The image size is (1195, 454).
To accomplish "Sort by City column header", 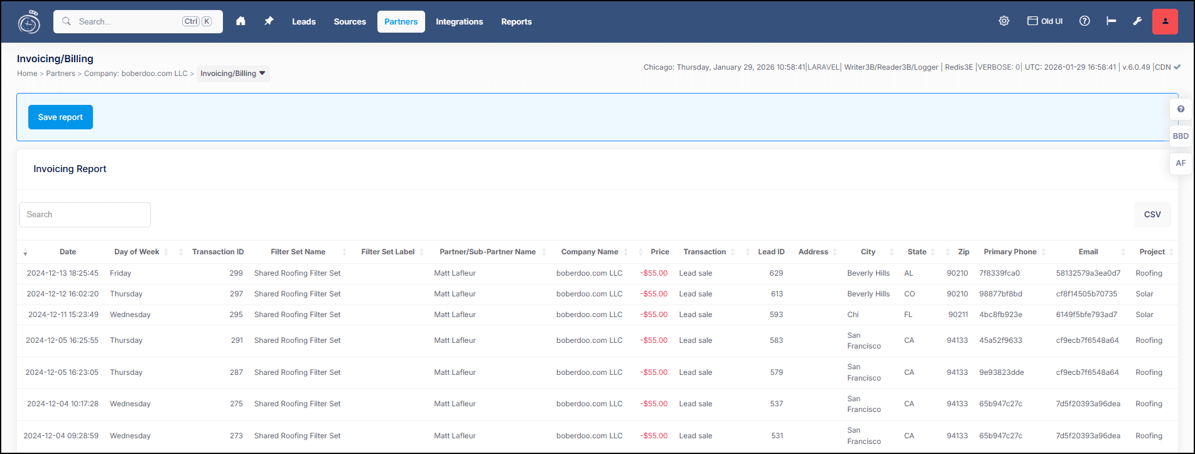I will [x=868, y=252].
